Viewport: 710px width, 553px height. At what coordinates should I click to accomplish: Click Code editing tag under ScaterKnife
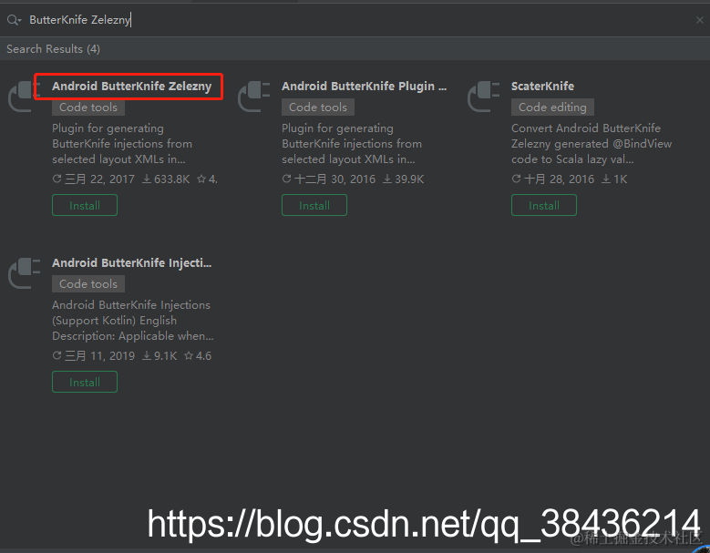[x=552, y=108]
